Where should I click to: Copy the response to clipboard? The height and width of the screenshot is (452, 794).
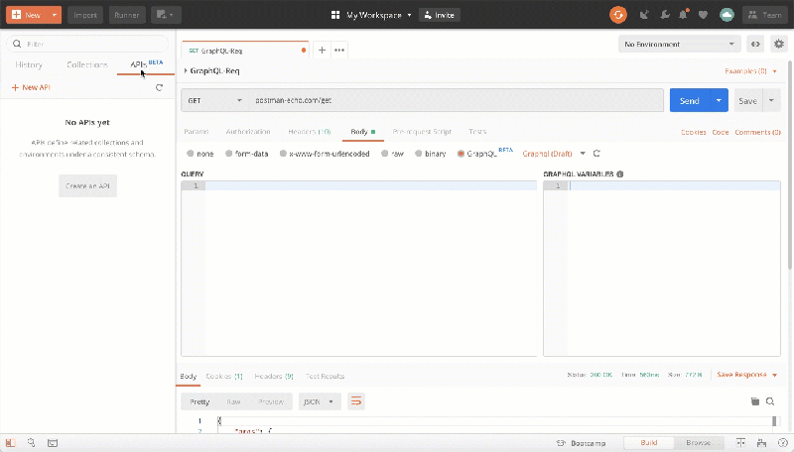[754, 401]
